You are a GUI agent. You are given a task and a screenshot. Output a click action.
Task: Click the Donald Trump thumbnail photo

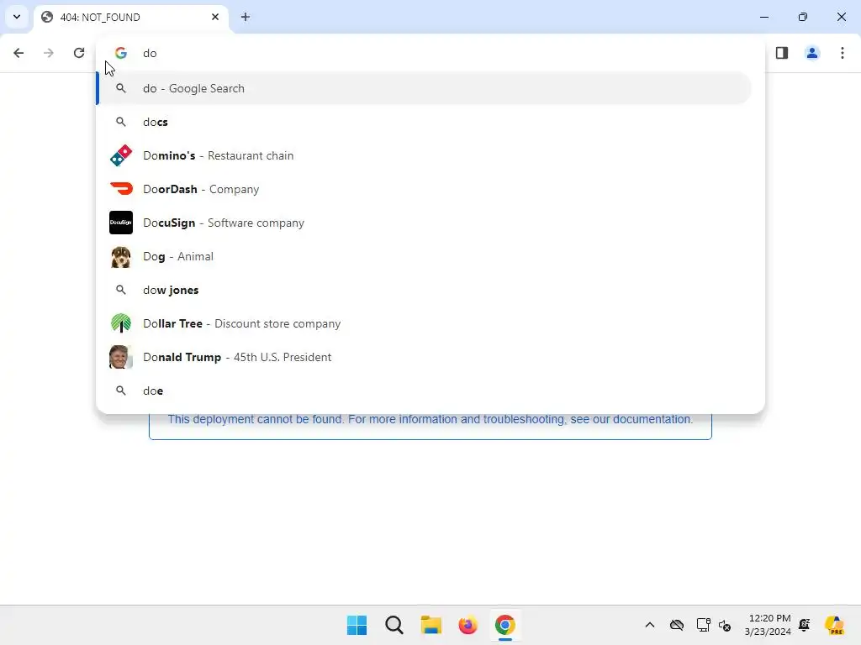(x=121, y=357)
